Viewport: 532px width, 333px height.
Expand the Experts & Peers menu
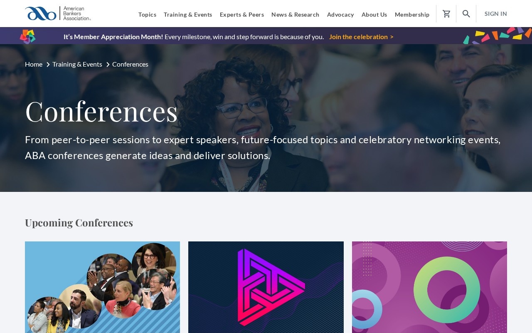click(x=242, y=15)
